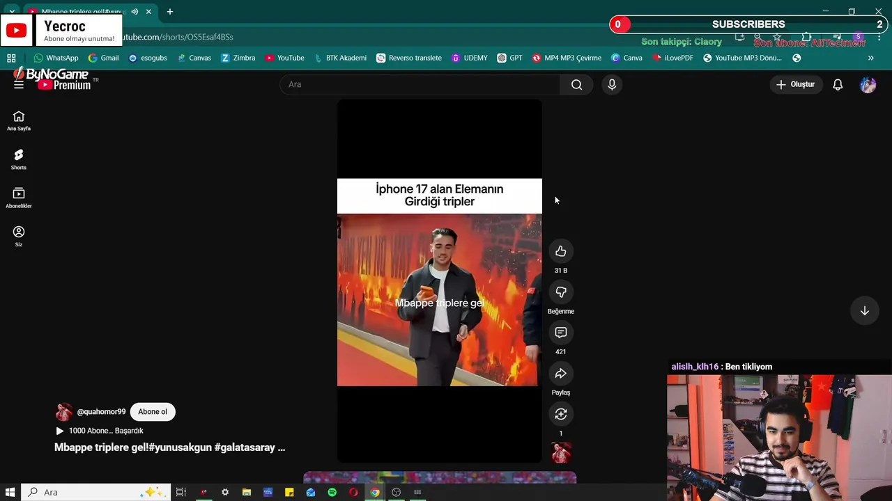
Task: Open the tab search dropdown arrow
Action: (12, 12)
